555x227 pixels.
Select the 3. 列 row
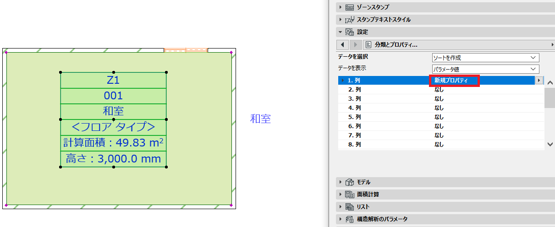point(441,99)
